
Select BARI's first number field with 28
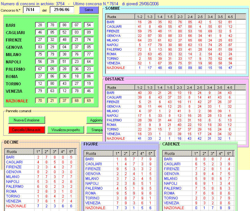coord(40,25)
